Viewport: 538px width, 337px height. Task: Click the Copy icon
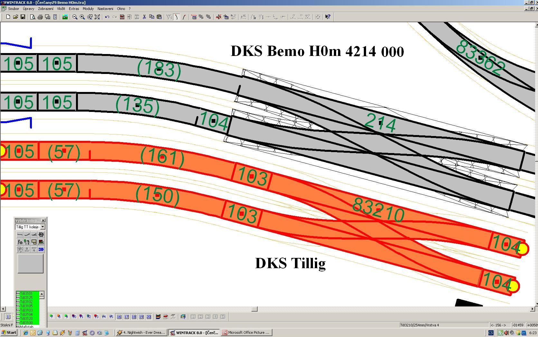(x=152, y=17)
